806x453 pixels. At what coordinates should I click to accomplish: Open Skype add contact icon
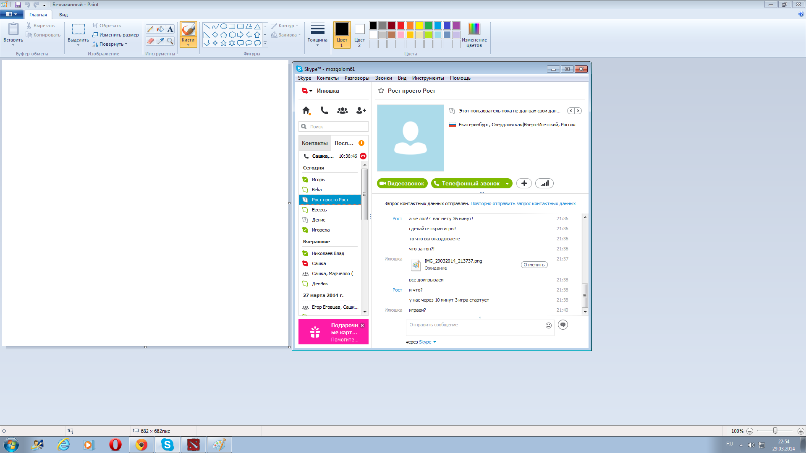tap(361, 110)
